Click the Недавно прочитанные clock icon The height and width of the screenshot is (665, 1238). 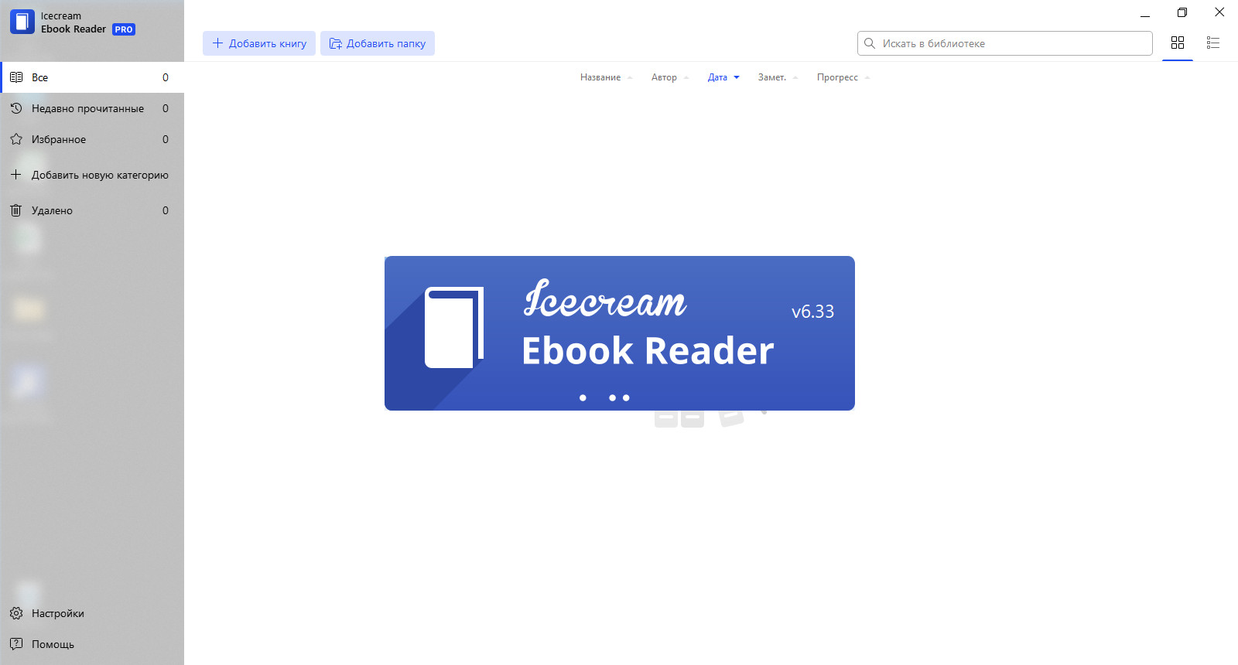[16, 108]
